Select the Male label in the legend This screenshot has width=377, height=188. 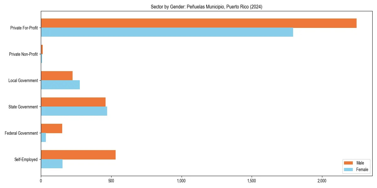coord(360,163)
